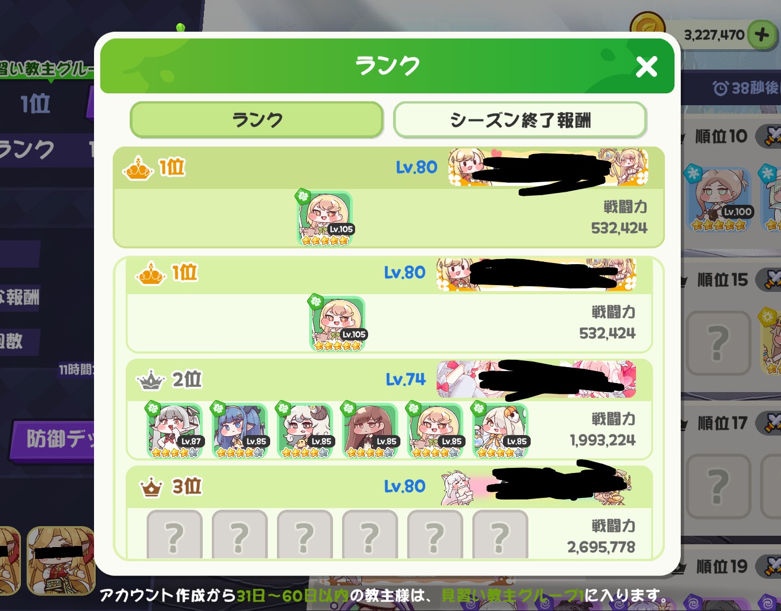The width and height of the screenshot is (781, 611).
Task: Click the silver crown icon beside 2位
Action: pyautogui.click(x=151, y=380)
